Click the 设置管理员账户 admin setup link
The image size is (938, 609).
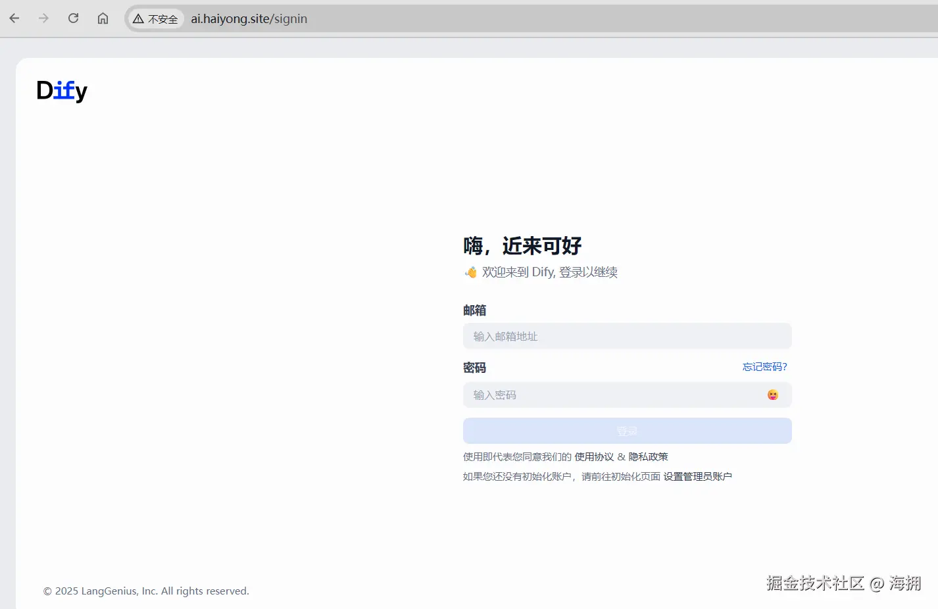click(x=698, y=475)
